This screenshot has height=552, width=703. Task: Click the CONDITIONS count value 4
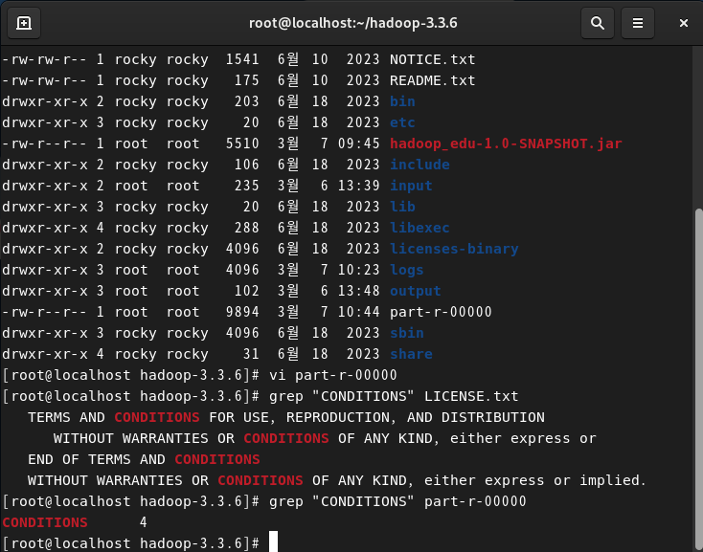[143, 522]
